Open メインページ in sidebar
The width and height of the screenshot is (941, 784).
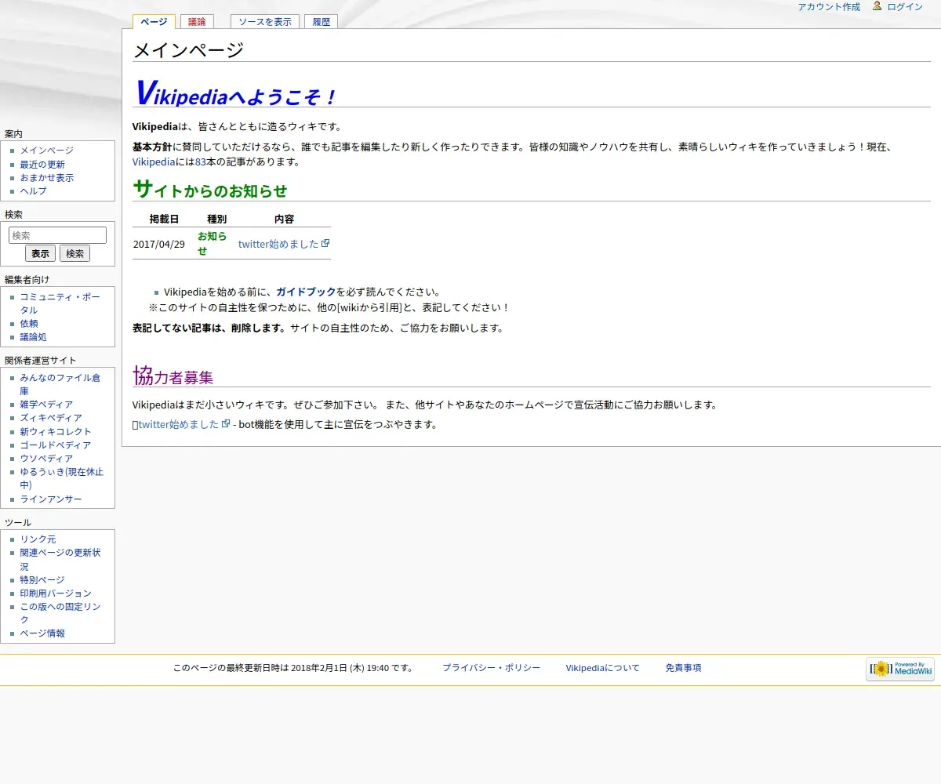pos(47,151)
